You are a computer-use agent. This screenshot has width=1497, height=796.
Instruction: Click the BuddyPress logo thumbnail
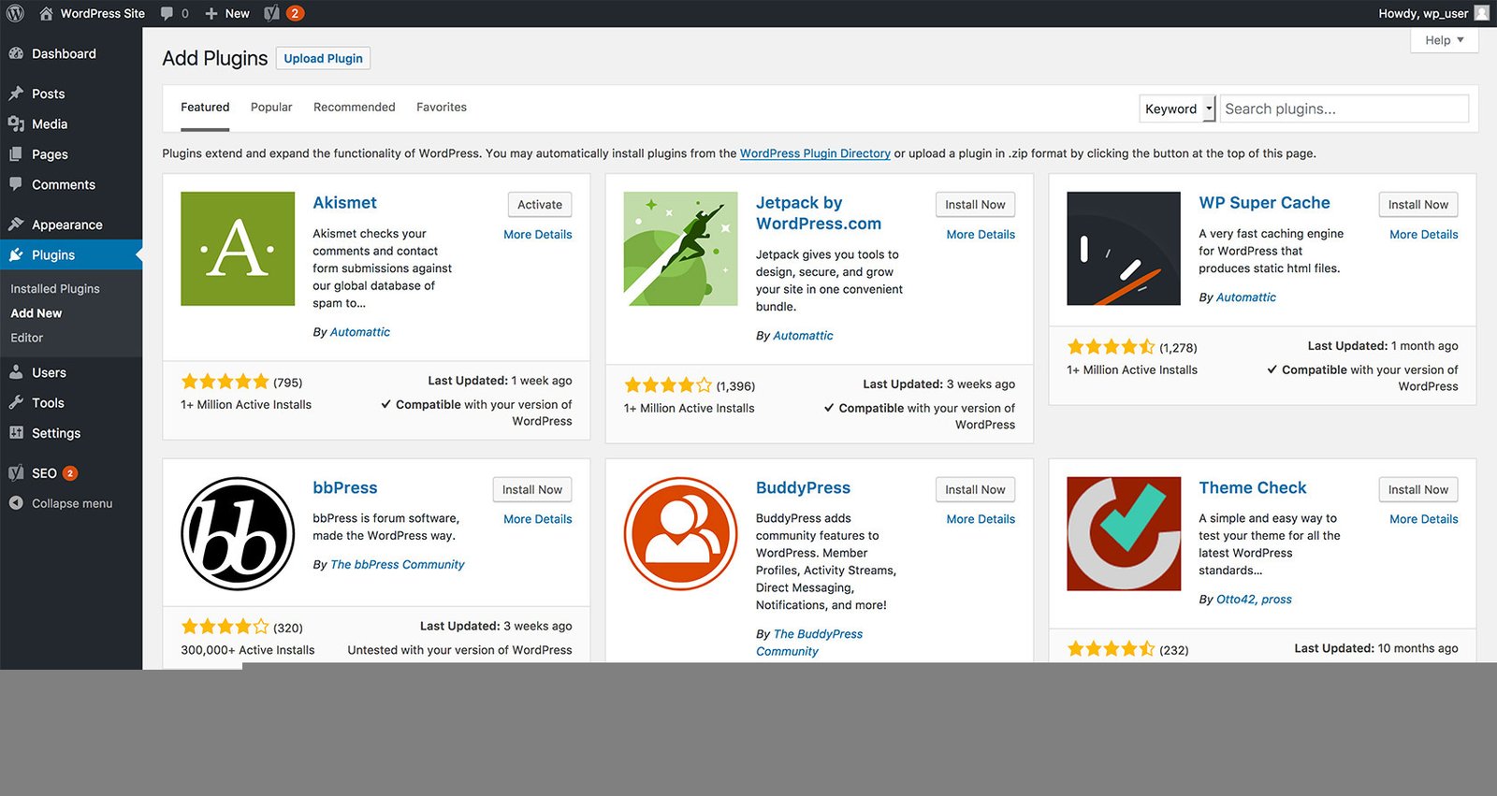pos(680,533)
